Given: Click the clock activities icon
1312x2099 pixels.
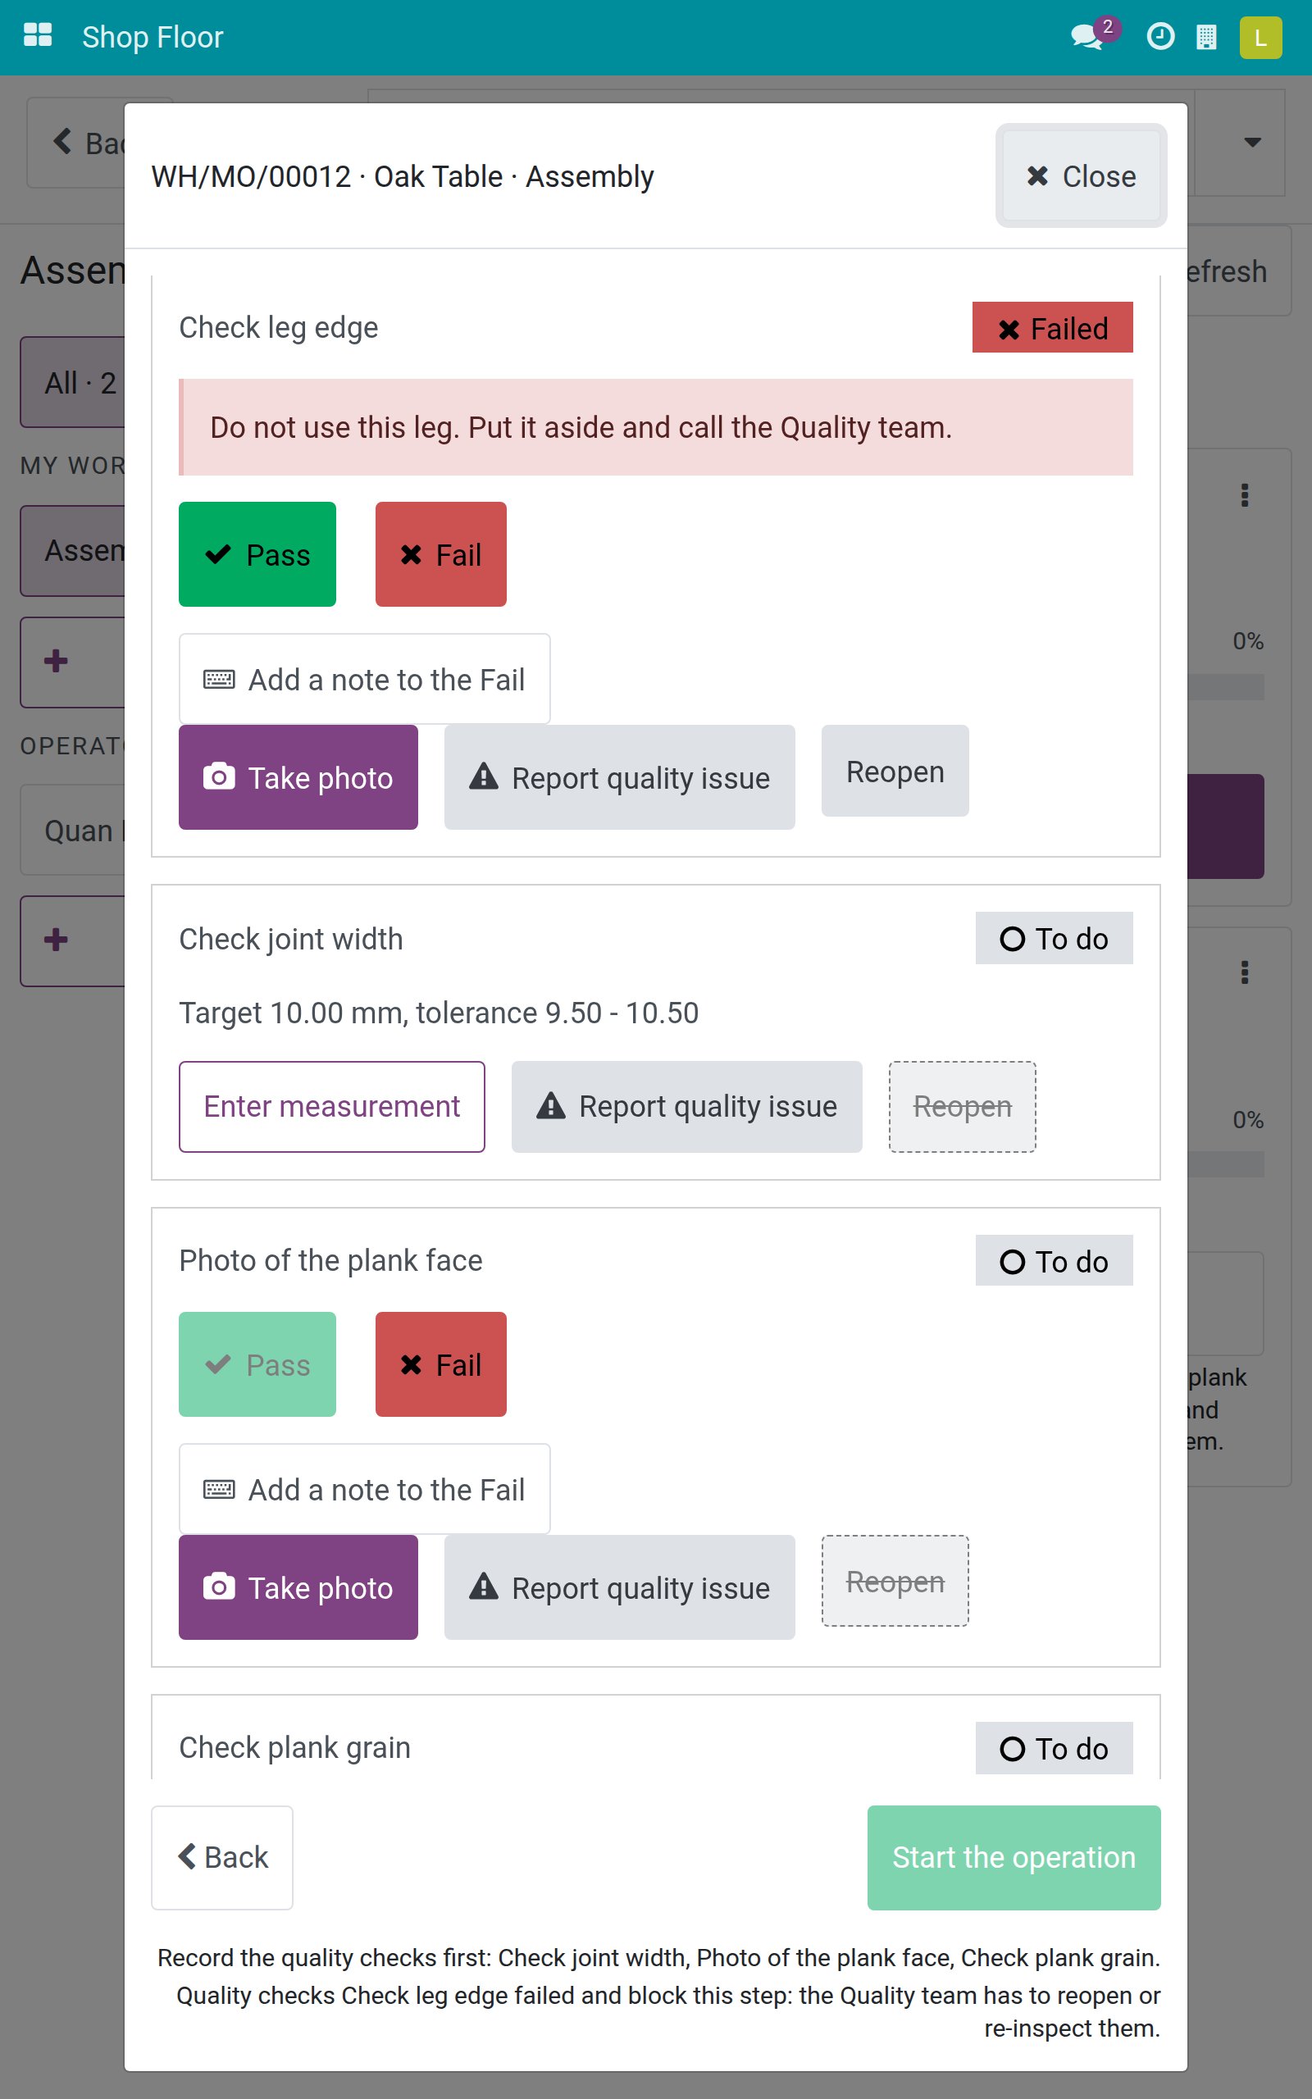Looking at the screenshot, I should pyautogui.click(x=1160, y=36).
